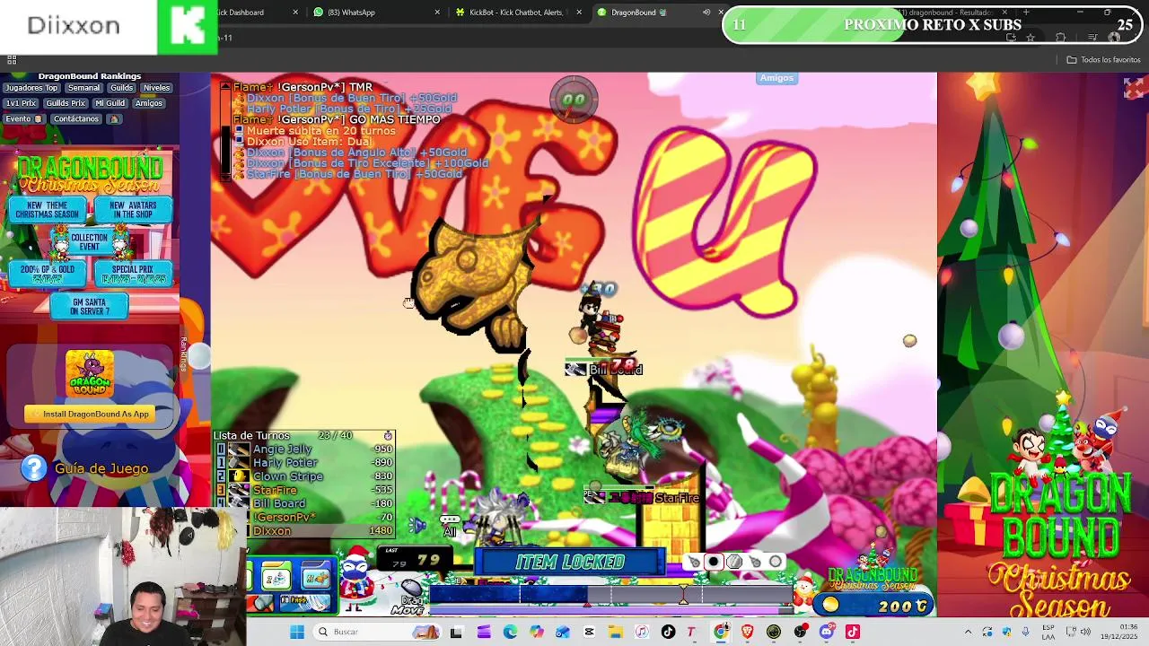Open turn list settings gear icon
Image resolution: width=1149 pixels, height=646 pixels.
click(388, 435)
